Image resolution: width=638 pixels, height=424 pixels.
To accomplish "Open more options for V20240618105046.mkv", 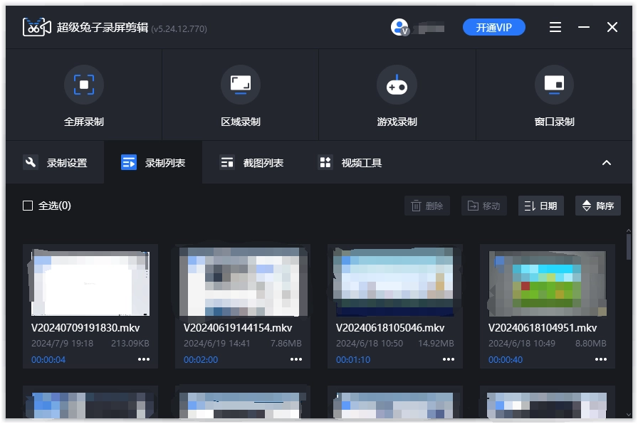I will pos(449,359).
